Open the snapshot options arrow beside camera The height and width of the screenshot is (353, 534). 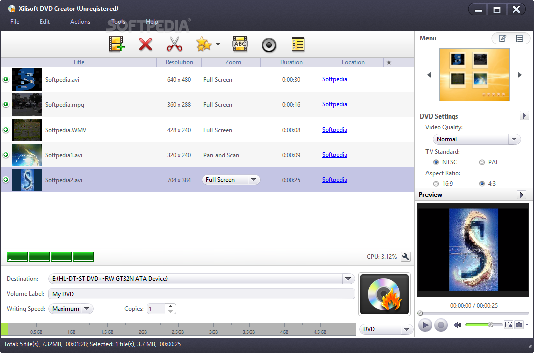527,325
